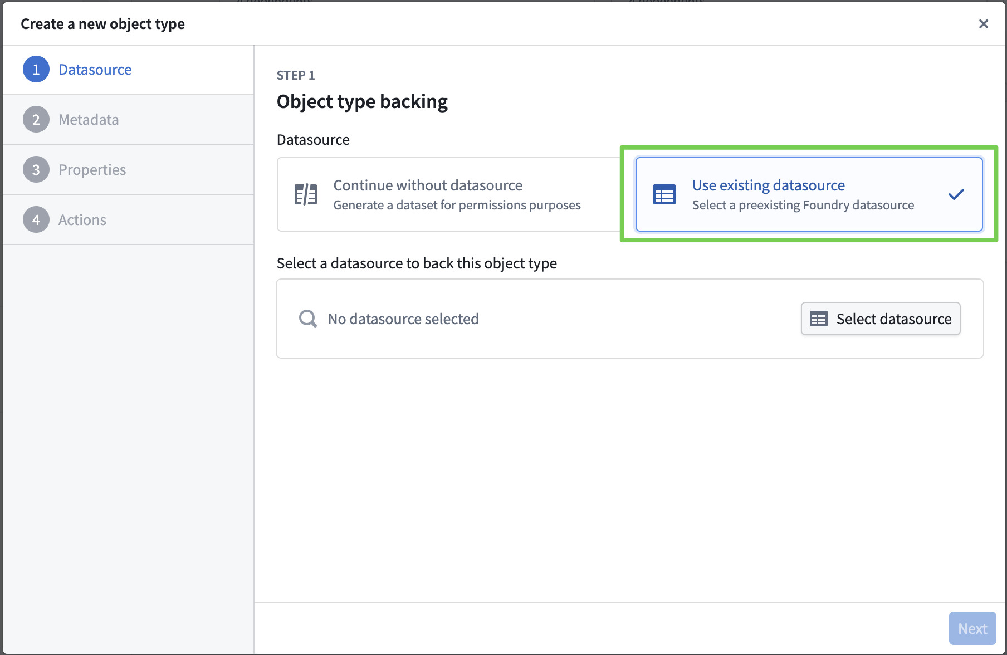This screenshot has height=655, width=1007.
Task: Click the table icon for existing datasource
Action: [x=664, y=194]
